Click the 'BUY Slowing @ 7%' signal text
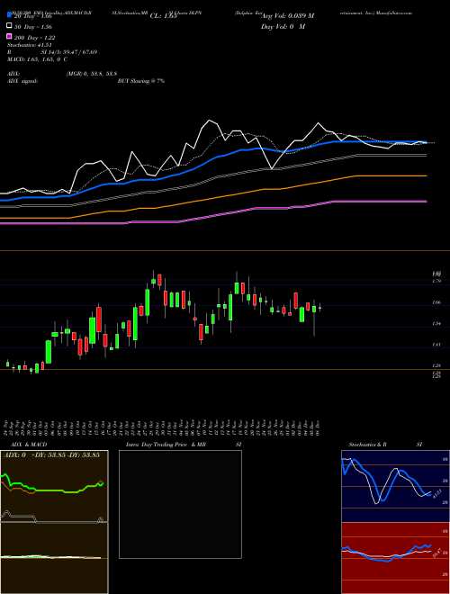 (141, 81)
